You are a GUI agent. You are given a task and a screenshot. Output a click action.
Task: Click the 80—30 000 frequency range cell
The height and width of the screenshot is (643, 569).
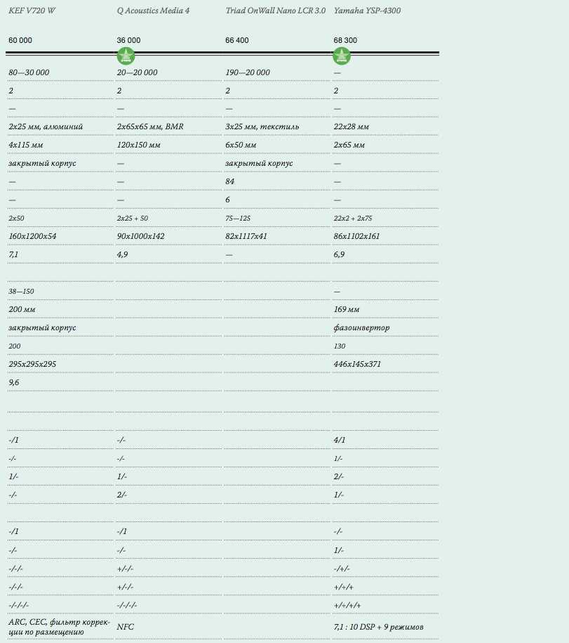click(x=29, y=73)
